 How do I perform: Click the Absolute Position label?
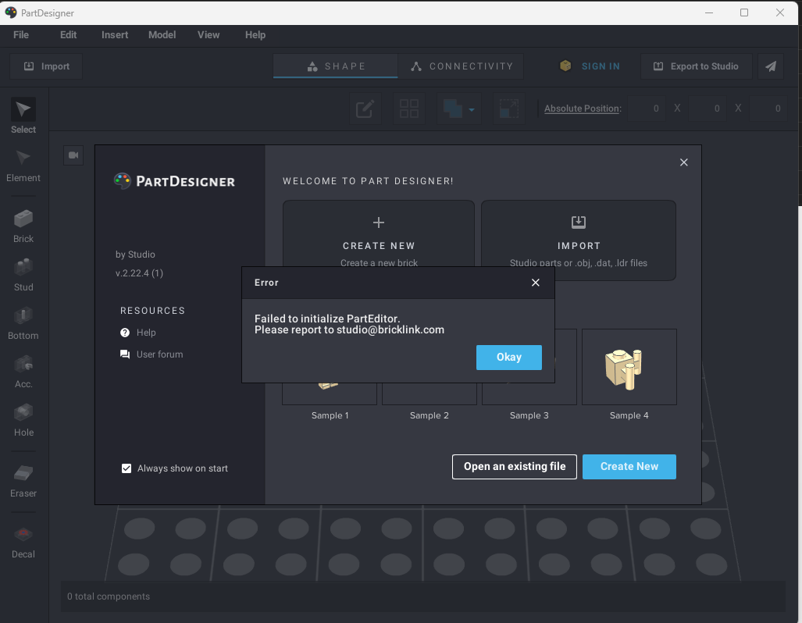pyautogui.click(x=583, y=109)
